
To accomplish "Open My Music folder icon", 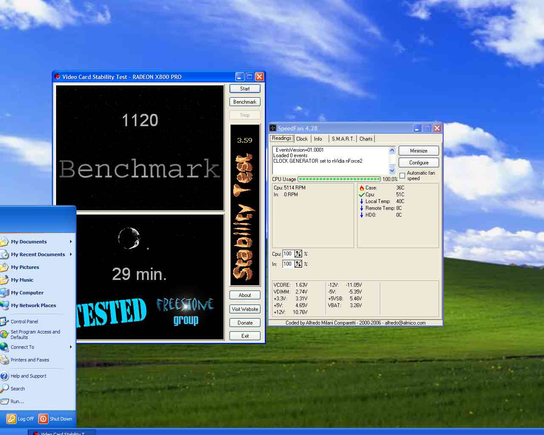I will pyautogui.click(x=4, y=280).
